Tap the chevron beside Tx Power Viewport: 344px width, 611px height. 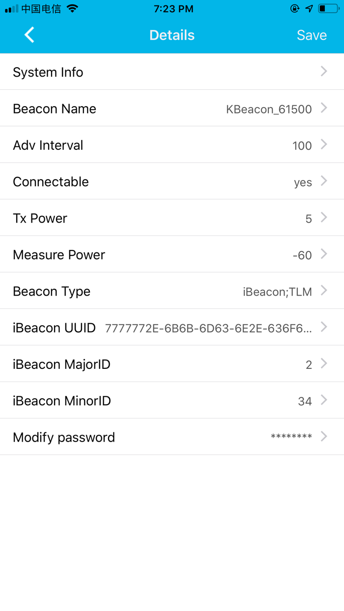tap(324, 218)
